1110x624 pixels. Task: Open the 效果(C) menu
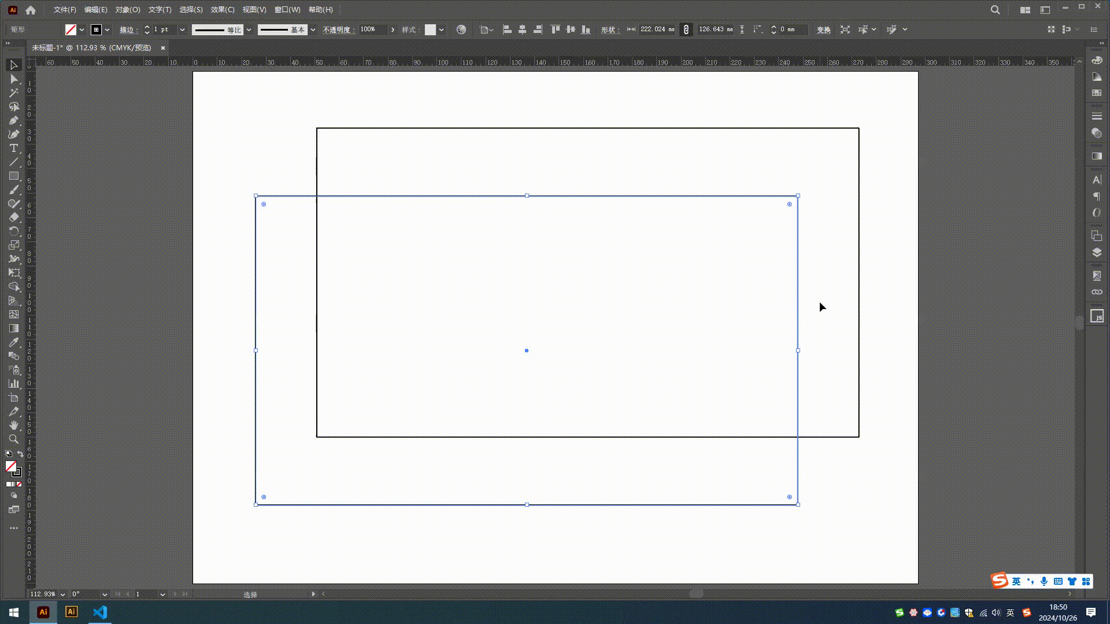click(223, 10)
